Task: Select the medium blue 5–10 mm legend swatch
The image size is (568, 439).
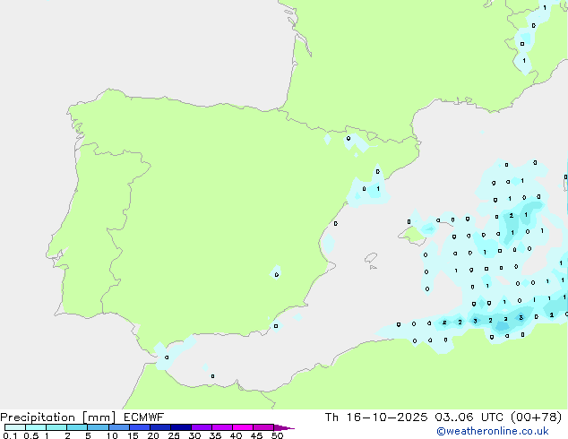Action: [x=98, y=427]
